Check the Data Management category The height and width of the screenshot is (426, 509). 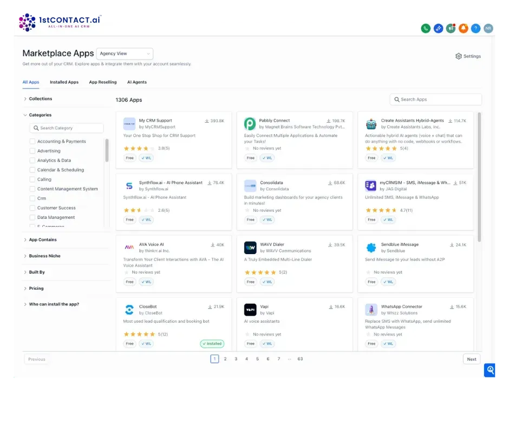pos(32,217)
